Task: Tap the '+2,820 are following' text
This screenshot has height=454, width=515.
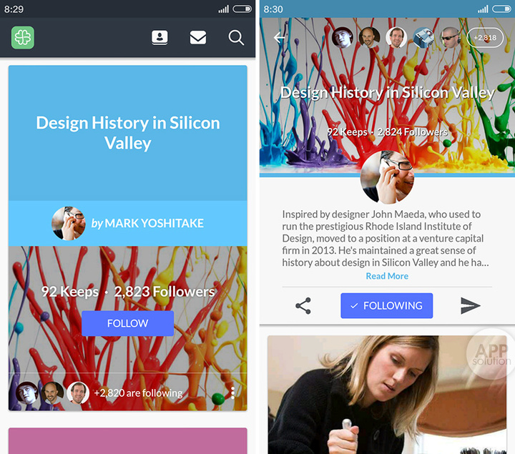Action: point(138,393)
